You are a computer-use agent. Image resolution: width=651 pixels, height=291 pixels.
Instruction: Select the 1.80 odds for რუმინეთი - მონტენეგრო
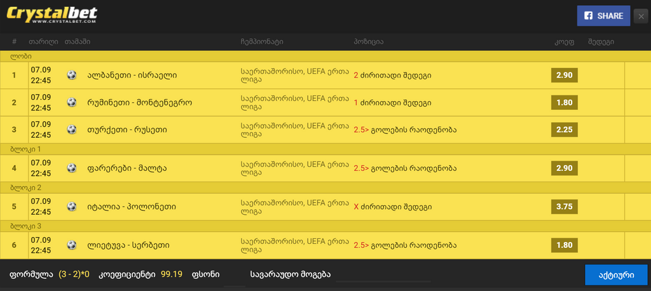point(565,102)
